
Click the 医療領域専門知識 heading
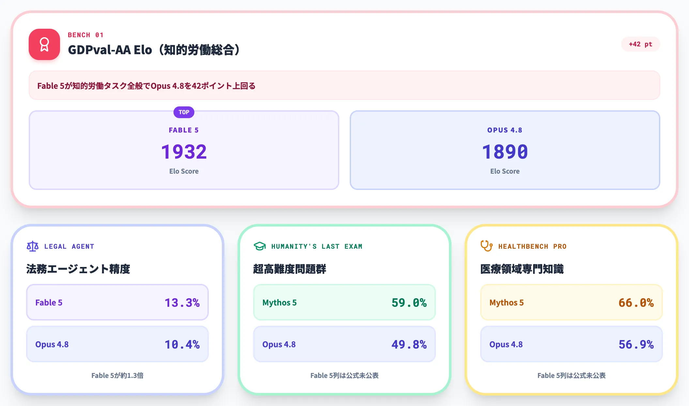point(522,269)
